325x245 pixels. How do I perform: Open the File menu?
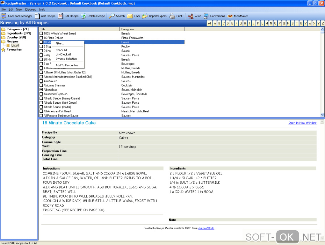pyautogui.click(x=4, y=9)
